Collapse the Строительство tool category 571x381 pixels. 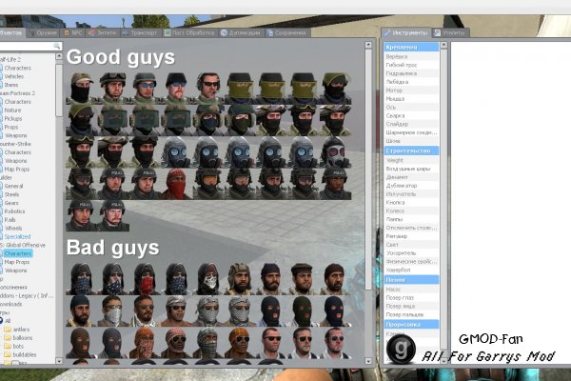[x=411, y=150]
